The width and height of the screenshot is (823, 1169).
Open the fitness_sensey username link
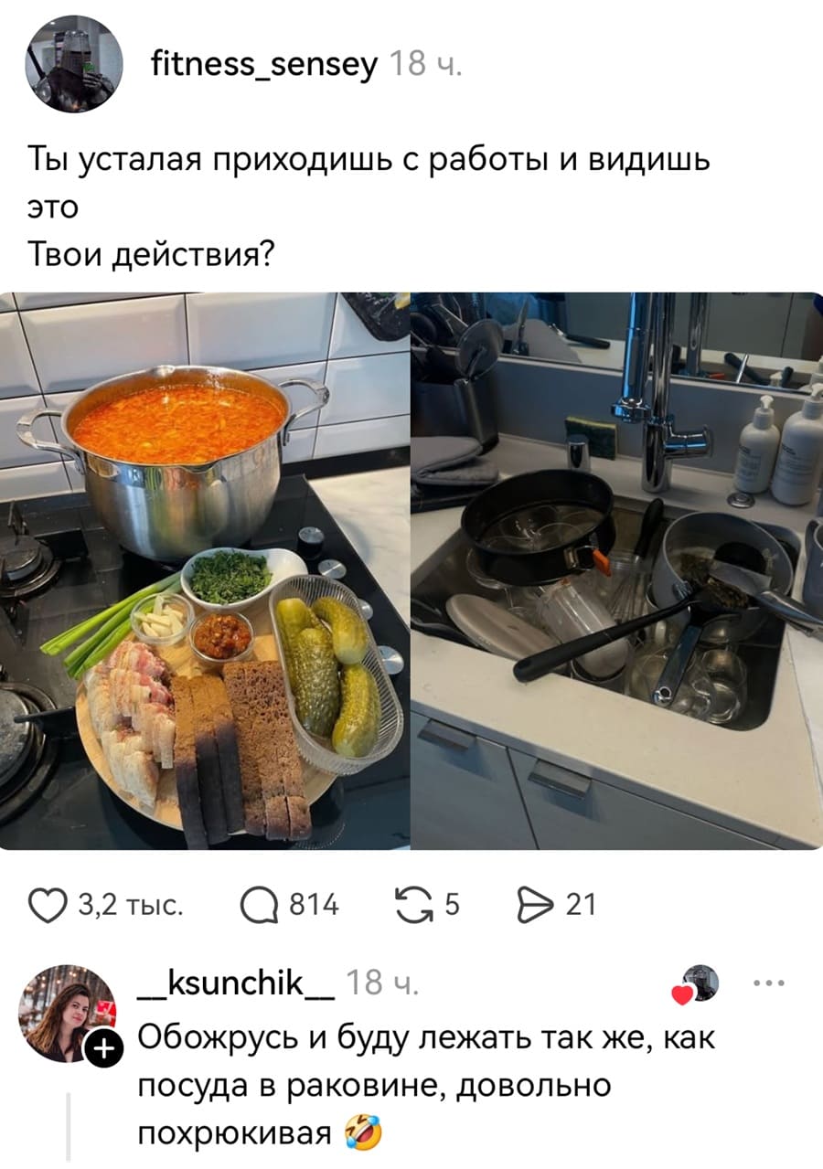[263, 64]
